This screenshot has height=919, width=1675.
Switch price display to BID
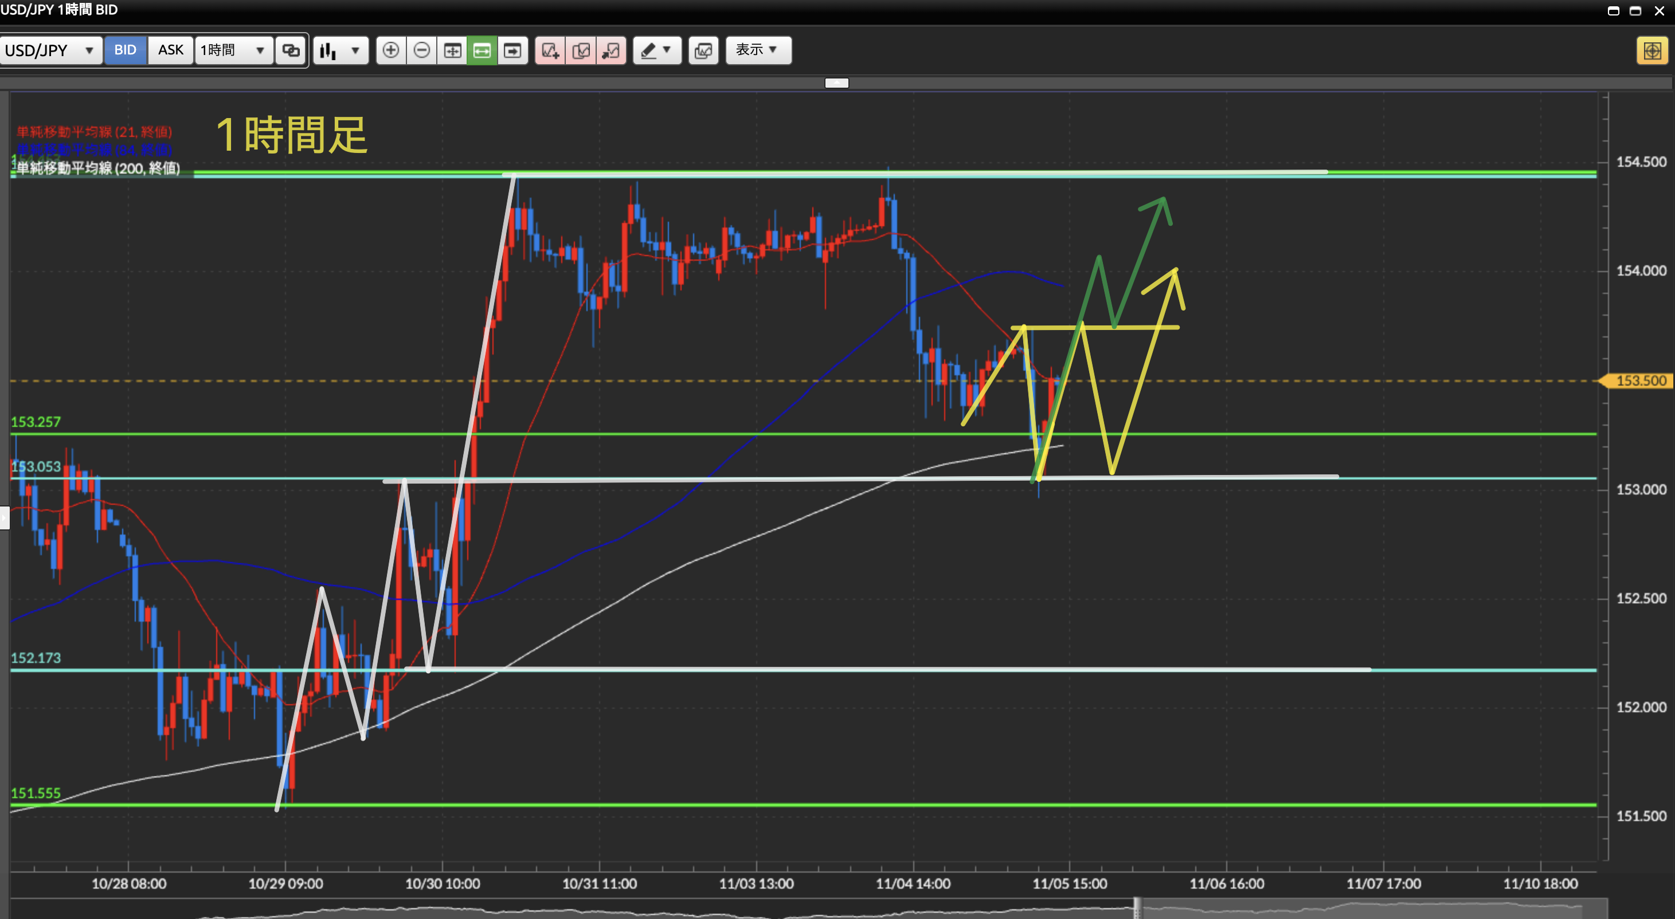pyautogui.click(x=125, y=50)
